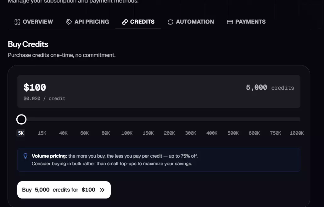Choose the 100K credits amount
324x207 pixels.
[127, 133]
